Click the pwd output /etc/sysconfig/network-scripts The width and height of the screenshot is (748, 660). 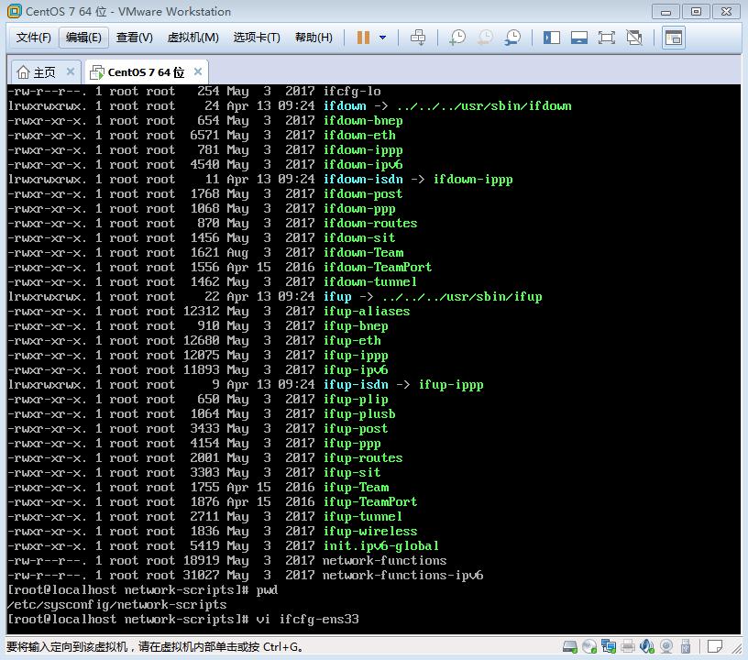[117, 605]
